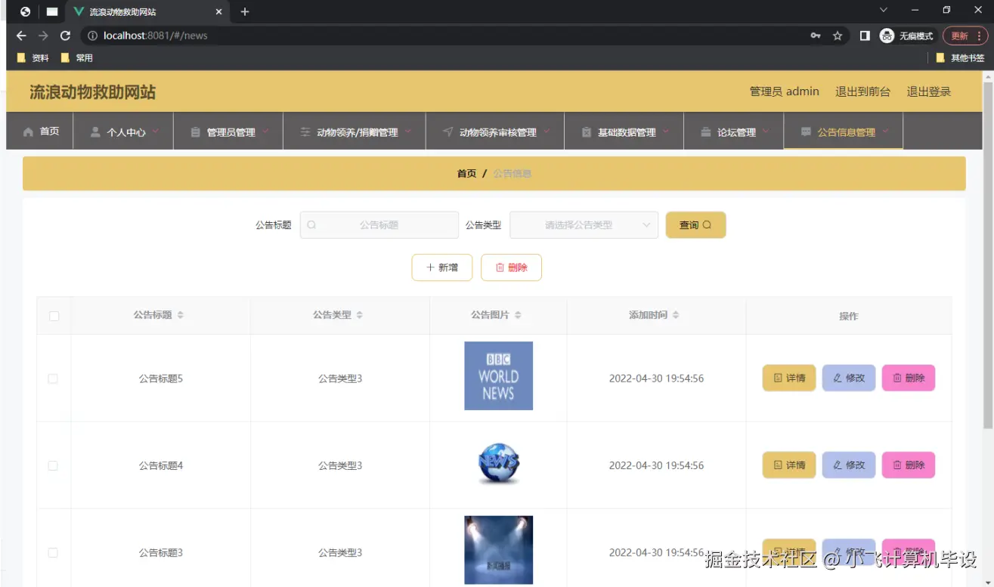Switch to the 流浪动物救助网站 browser tab

click(x=147, y=12)
